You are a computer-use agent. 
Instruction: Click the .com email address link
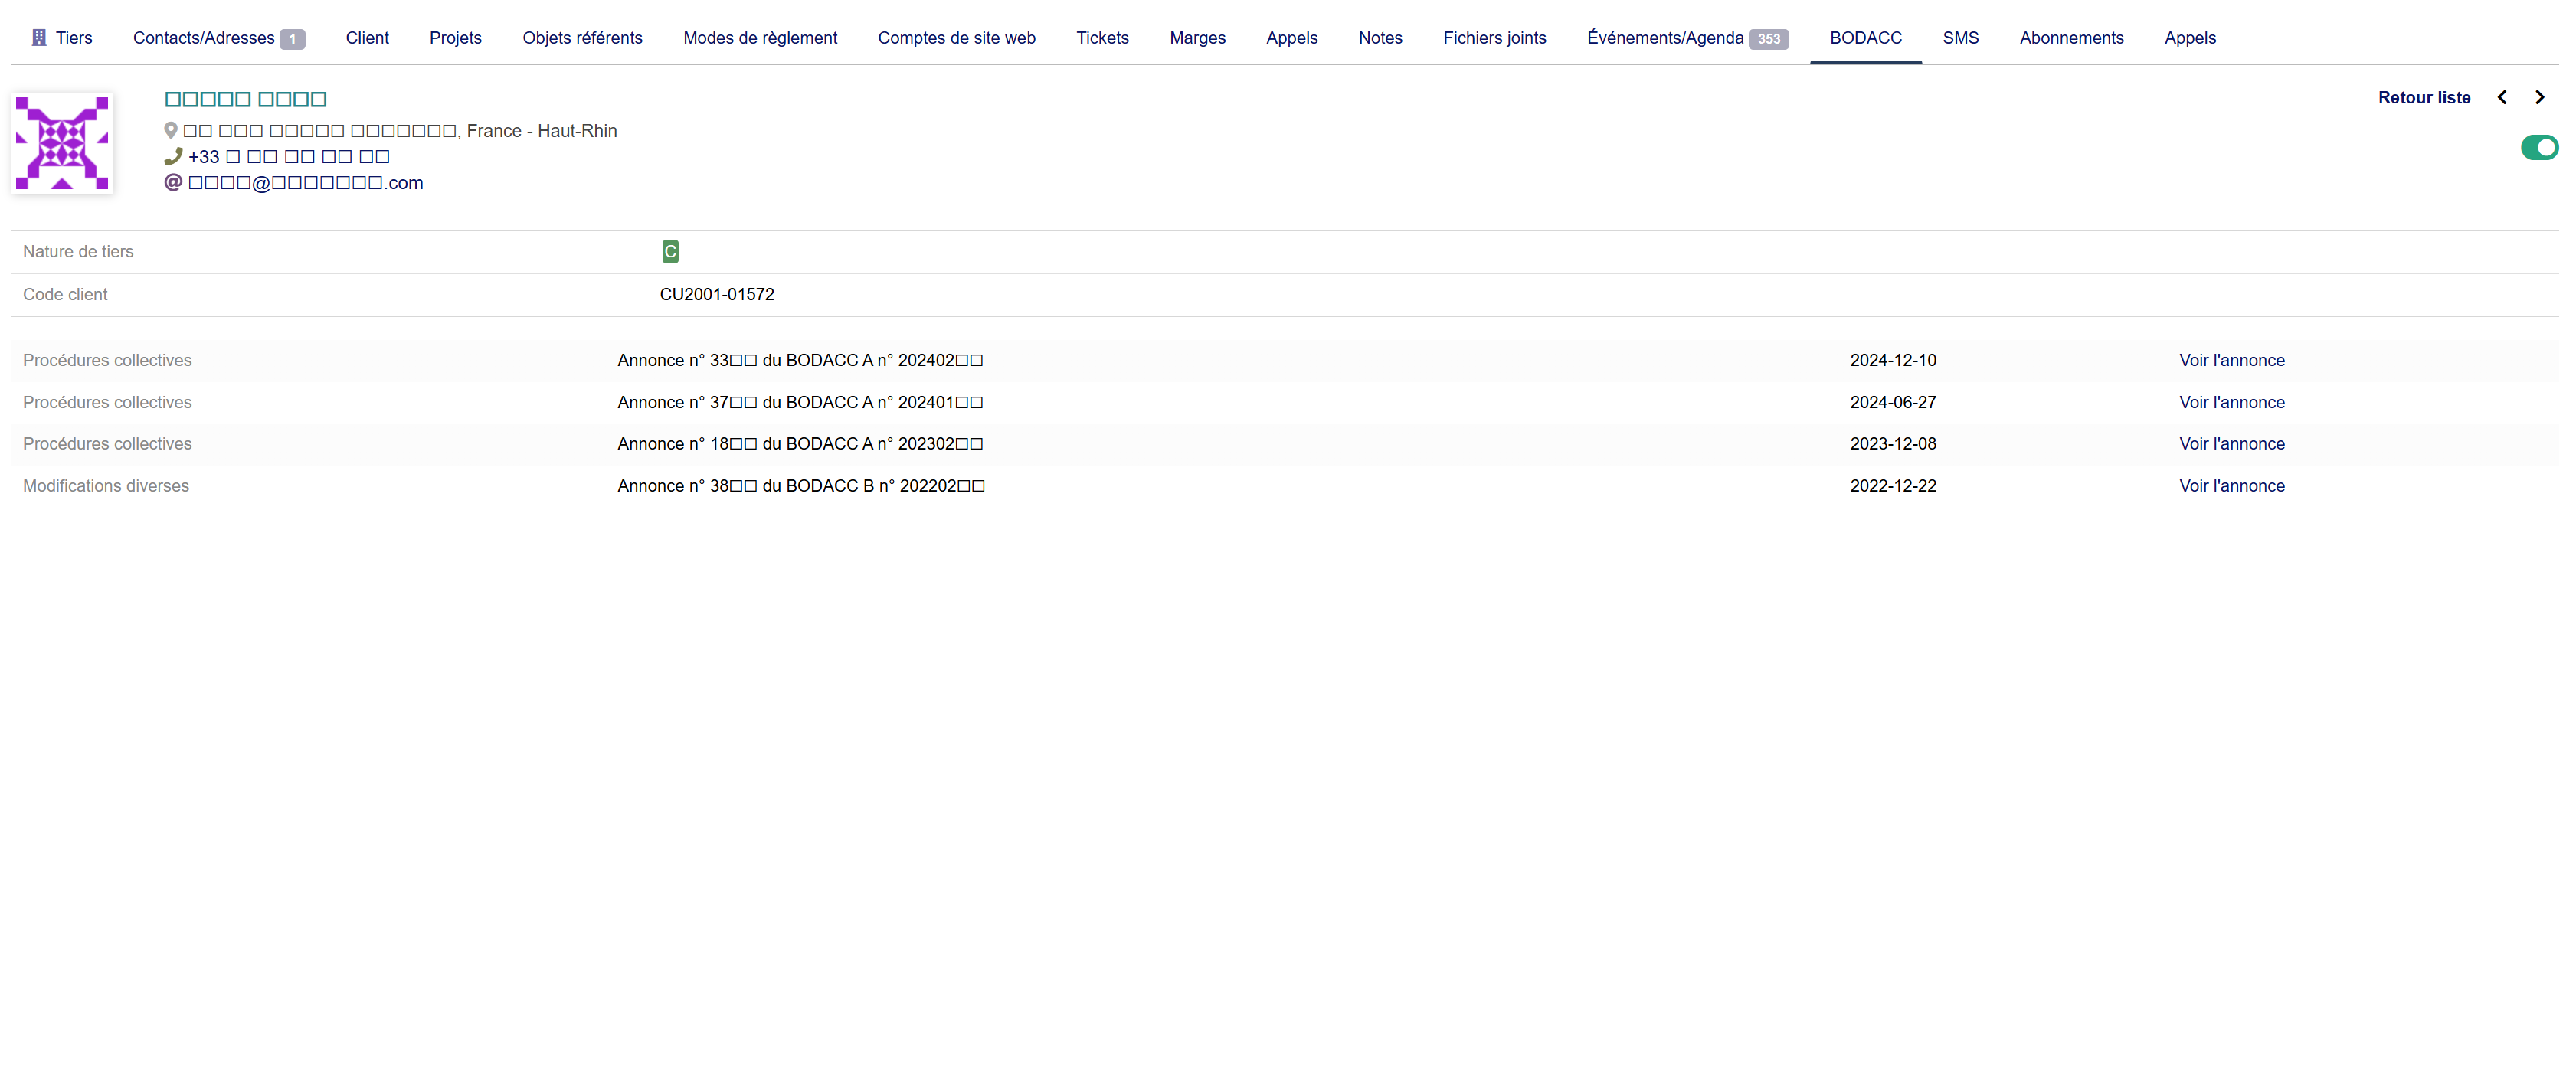point(306,183)
